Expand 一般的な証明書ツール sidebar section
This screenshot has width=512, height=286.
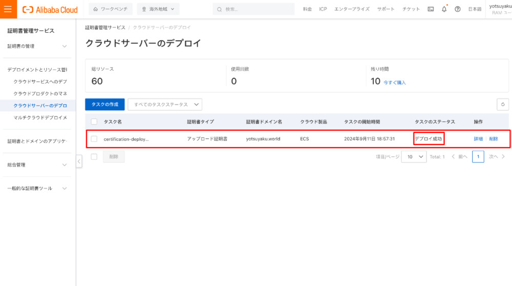click(x=37, y=188)
